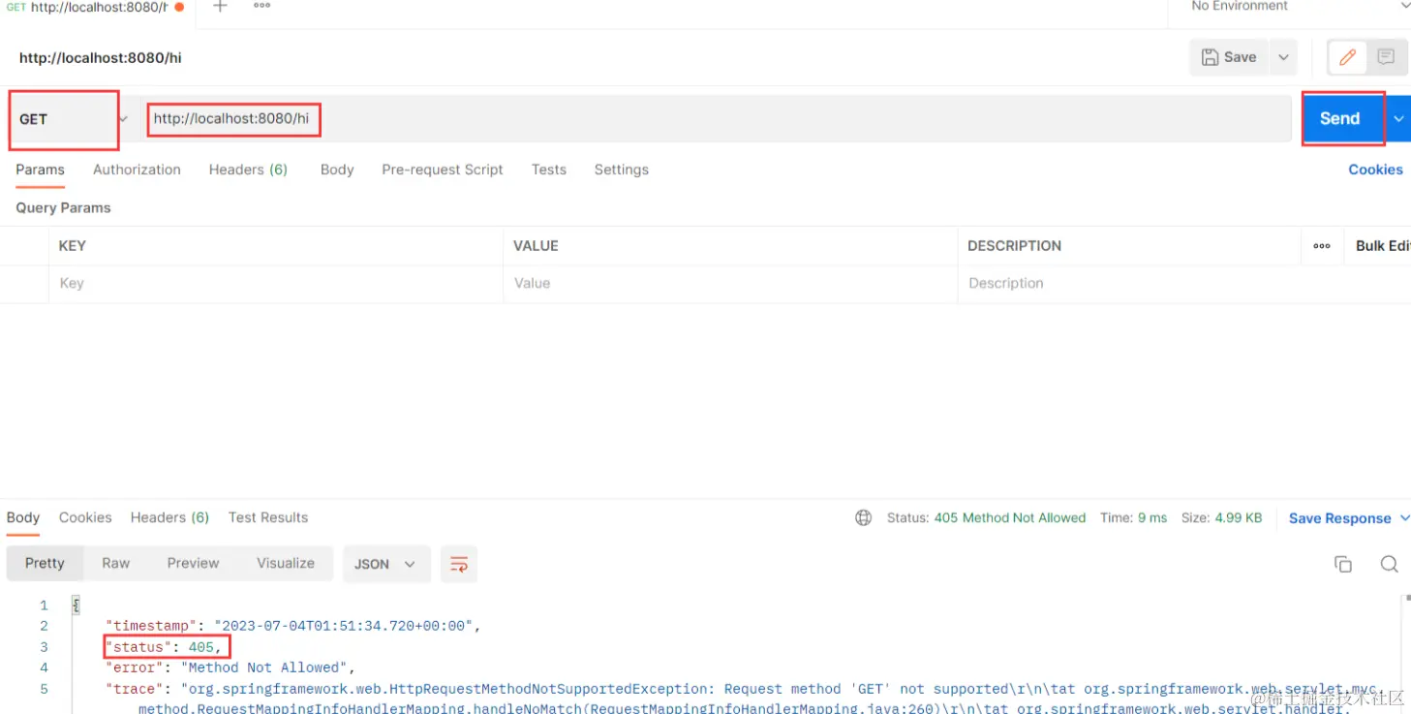Select the GET localhost:8080 request tab
The width and height of the screenshot is (1411, 714).
point(94,7)
